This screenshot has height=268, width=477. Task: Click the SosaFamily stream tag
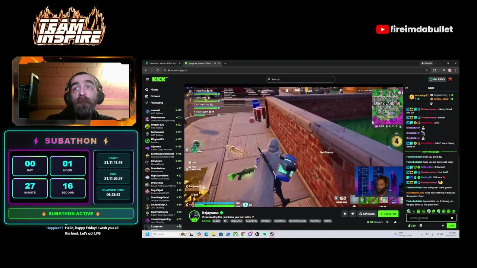(252, 221)
